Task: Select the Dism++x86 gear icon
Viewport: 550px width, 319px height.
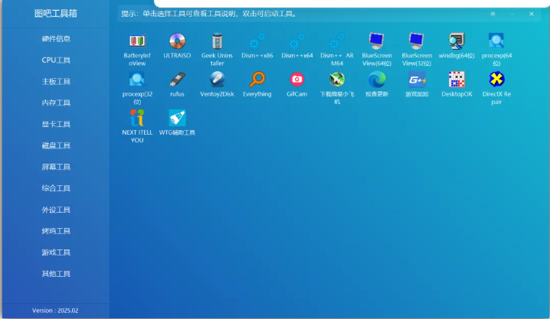Action: click(x=257, y=41)
